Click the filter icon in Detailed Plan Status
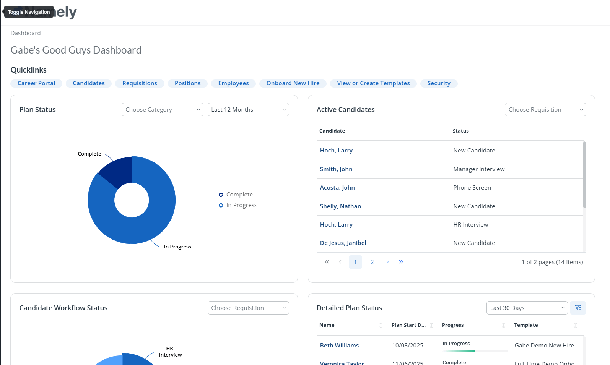This screenshot has height=365, width=610. pos(577,308)
